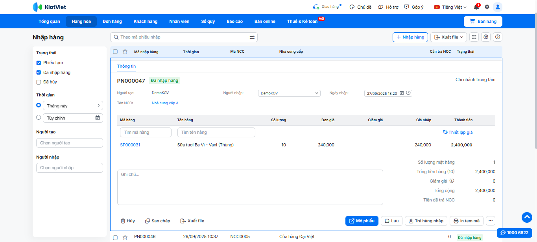Open Tháng này time selector

point(73,105)
